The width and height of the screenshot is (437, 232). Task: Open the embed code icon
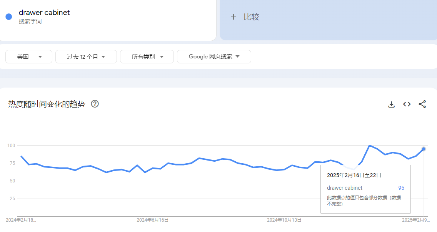407,104
